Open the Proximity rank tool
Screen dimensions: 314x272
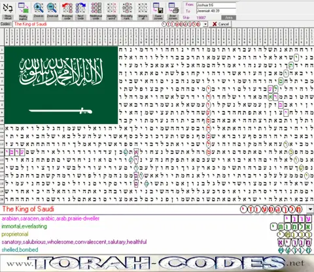(x=127, y=10)
